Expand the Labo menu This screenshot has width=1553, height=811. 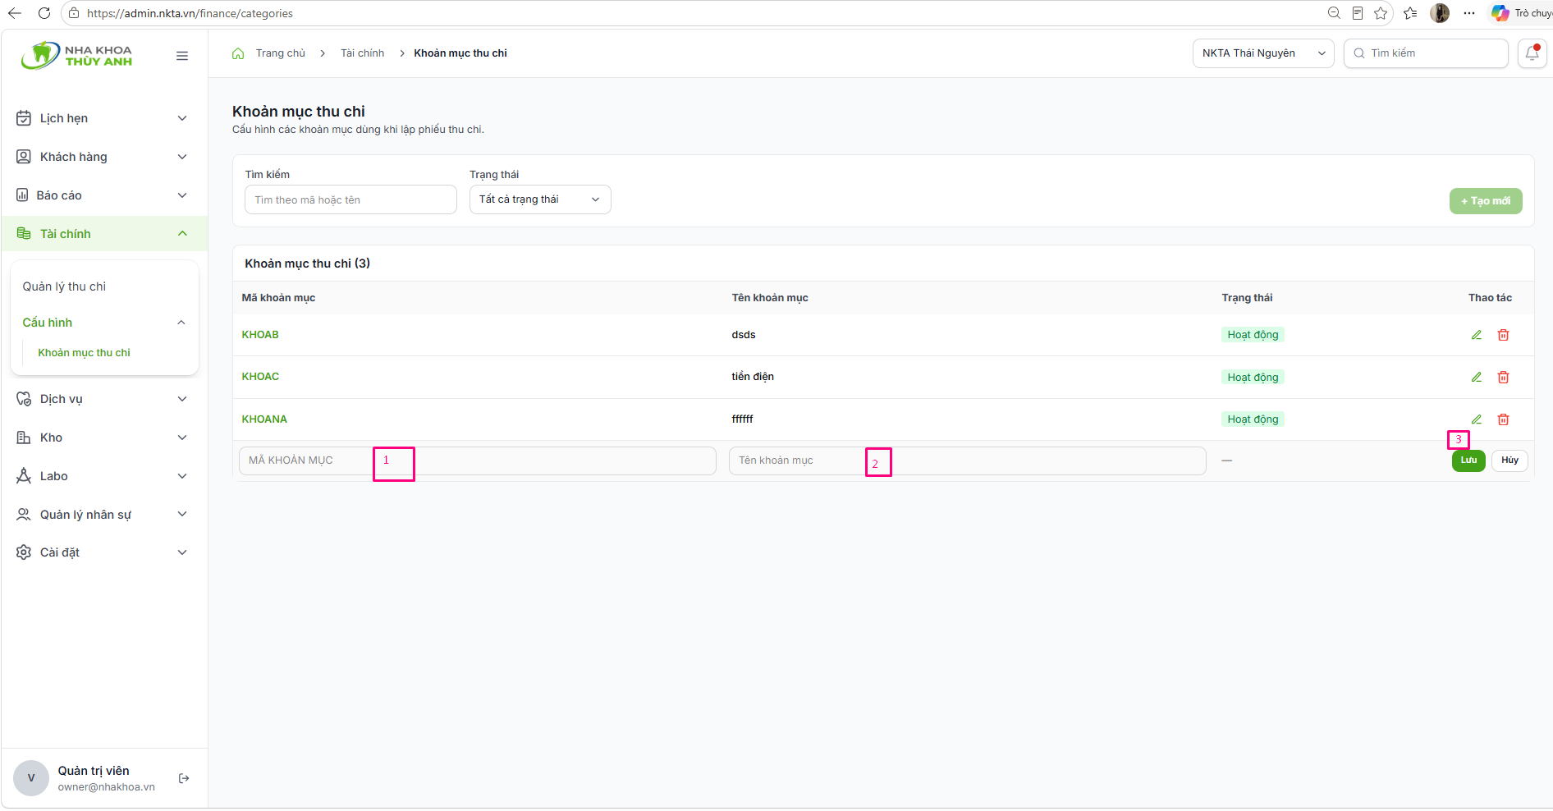104,476
